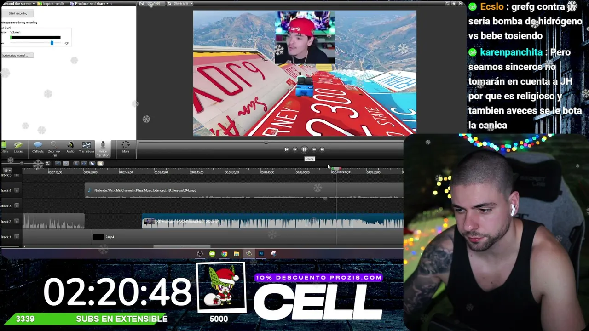Click the Undo button on timeline toolbar

tap(58, 163)
